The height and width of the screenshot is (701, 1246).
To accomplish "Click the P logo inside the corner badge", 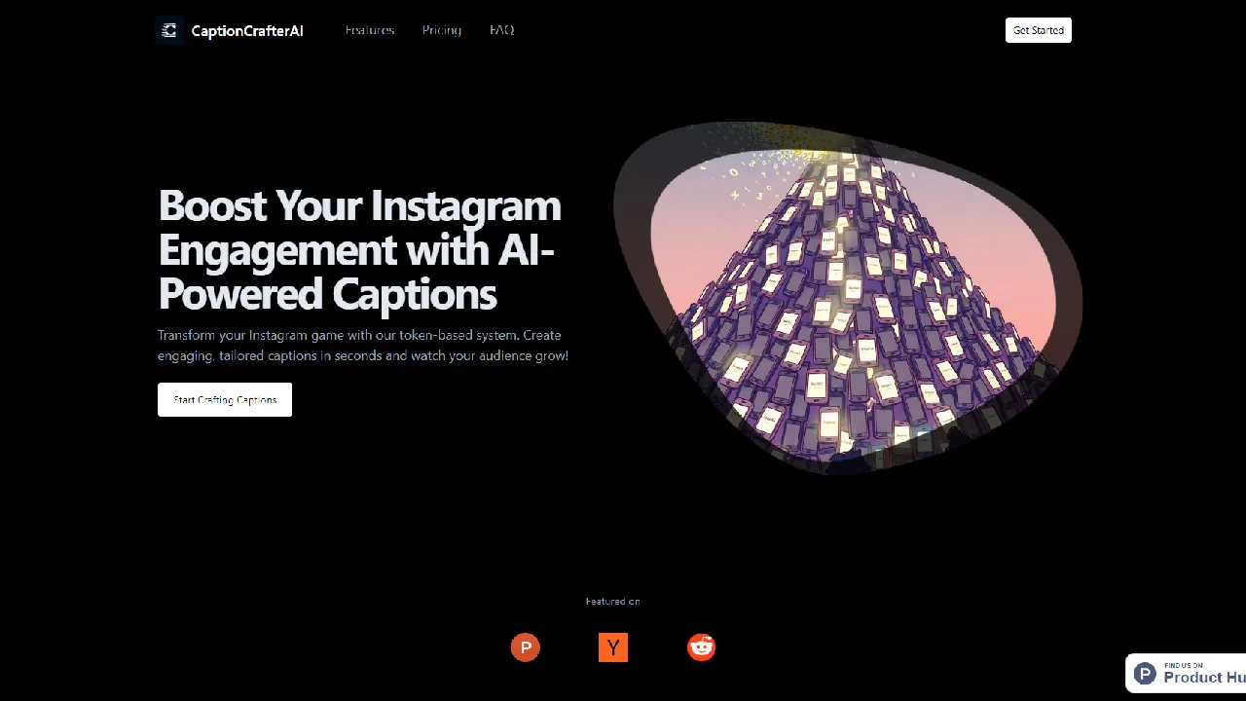I will click(x=1145, y=674).
